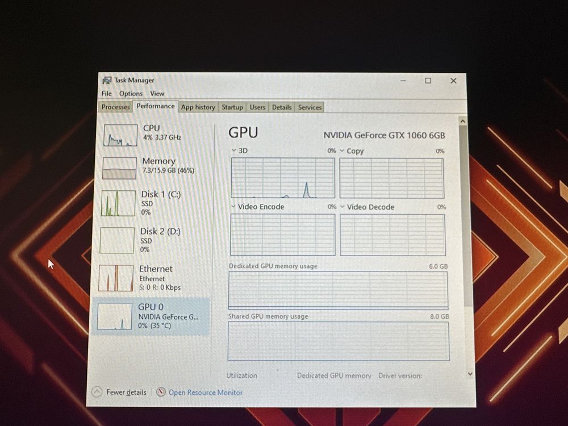Open the Options menu

(x=131, y=94)
